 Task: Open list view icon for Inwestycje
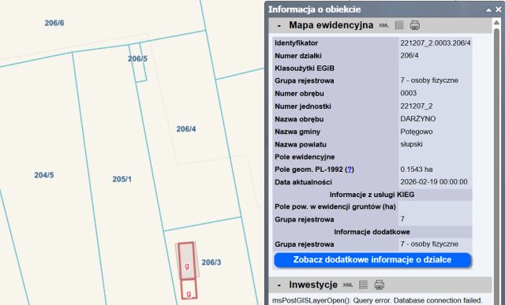click(363, 285)
